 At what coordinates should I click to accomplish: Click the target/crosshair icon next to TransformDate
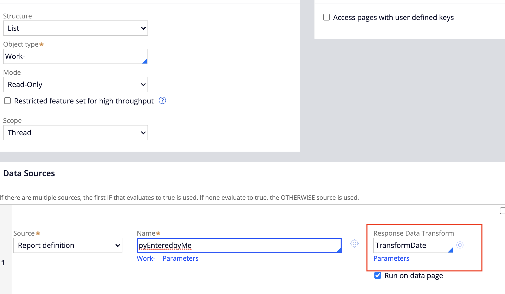pos(460,245)
